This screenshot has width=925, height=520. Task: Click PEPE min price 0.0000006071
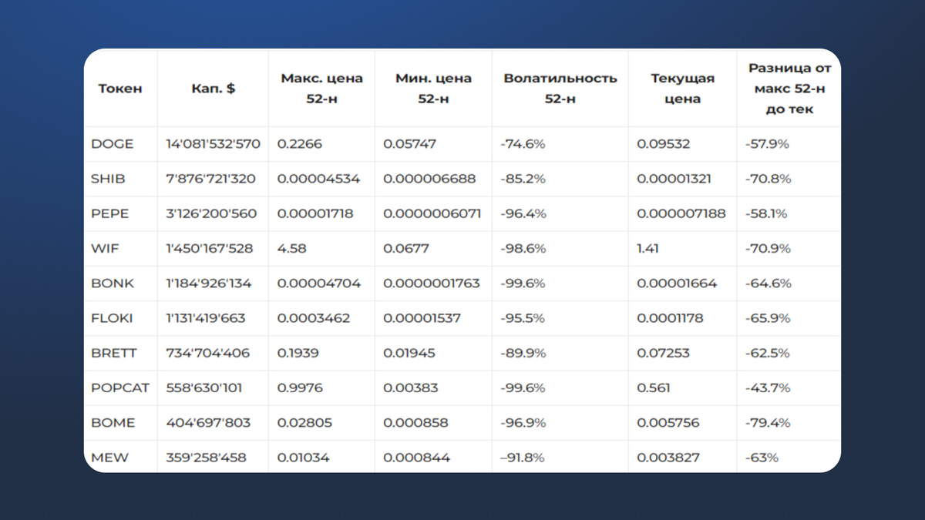[432, 213]
